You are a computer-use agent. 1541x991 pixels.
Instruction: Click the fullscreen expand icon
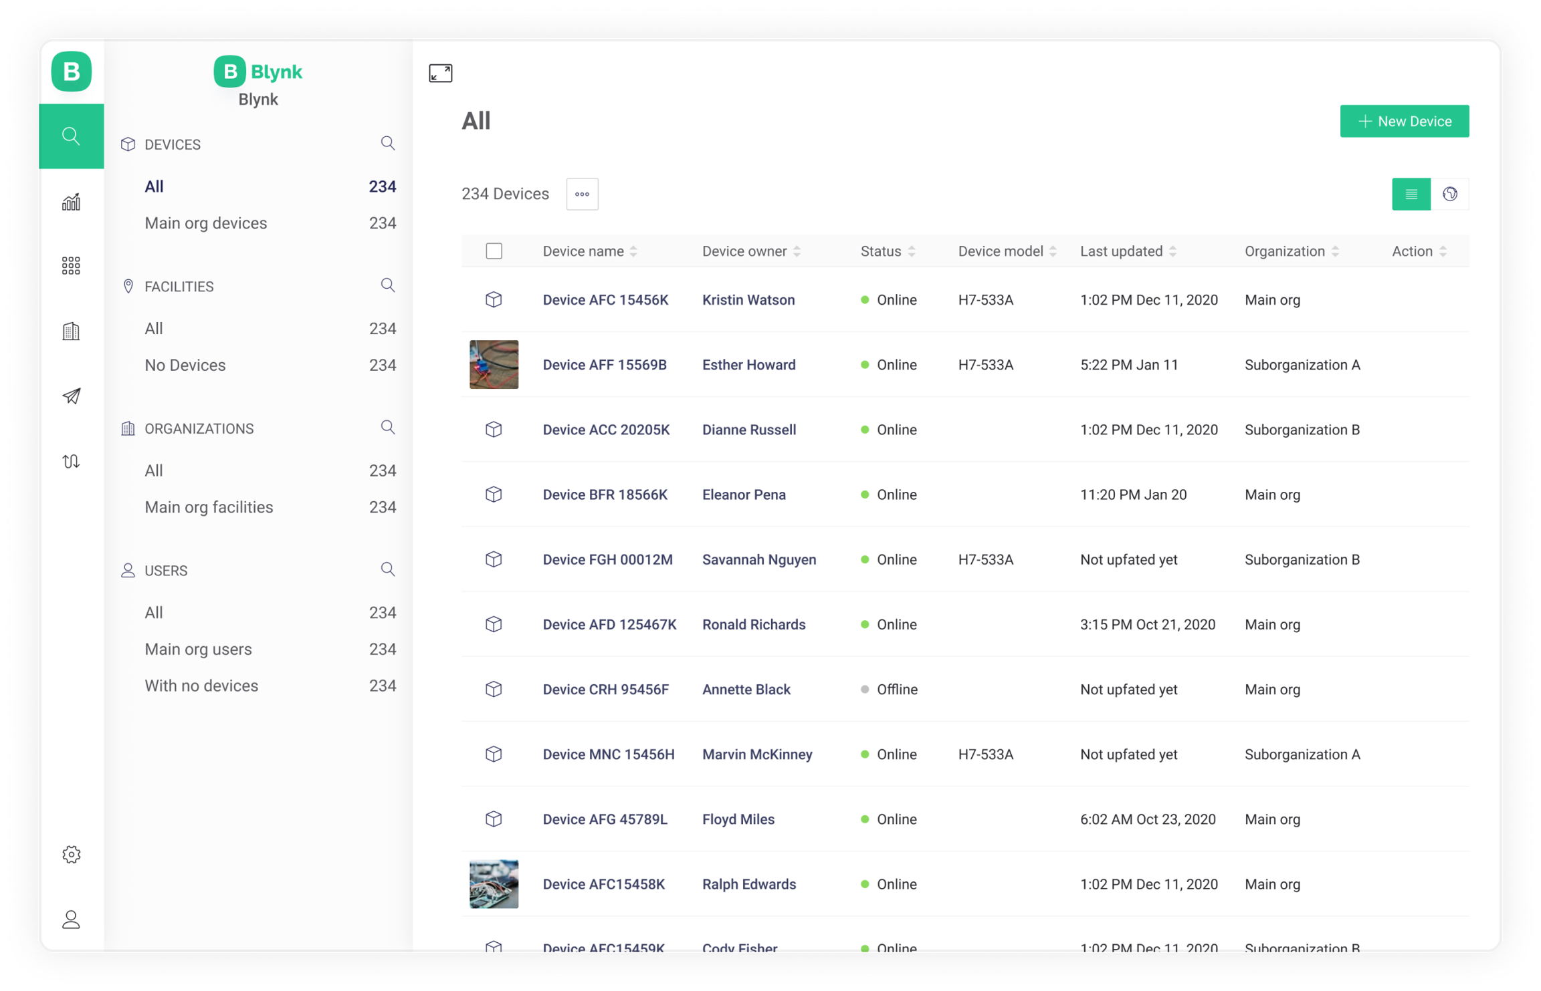(x=440, y=73)
